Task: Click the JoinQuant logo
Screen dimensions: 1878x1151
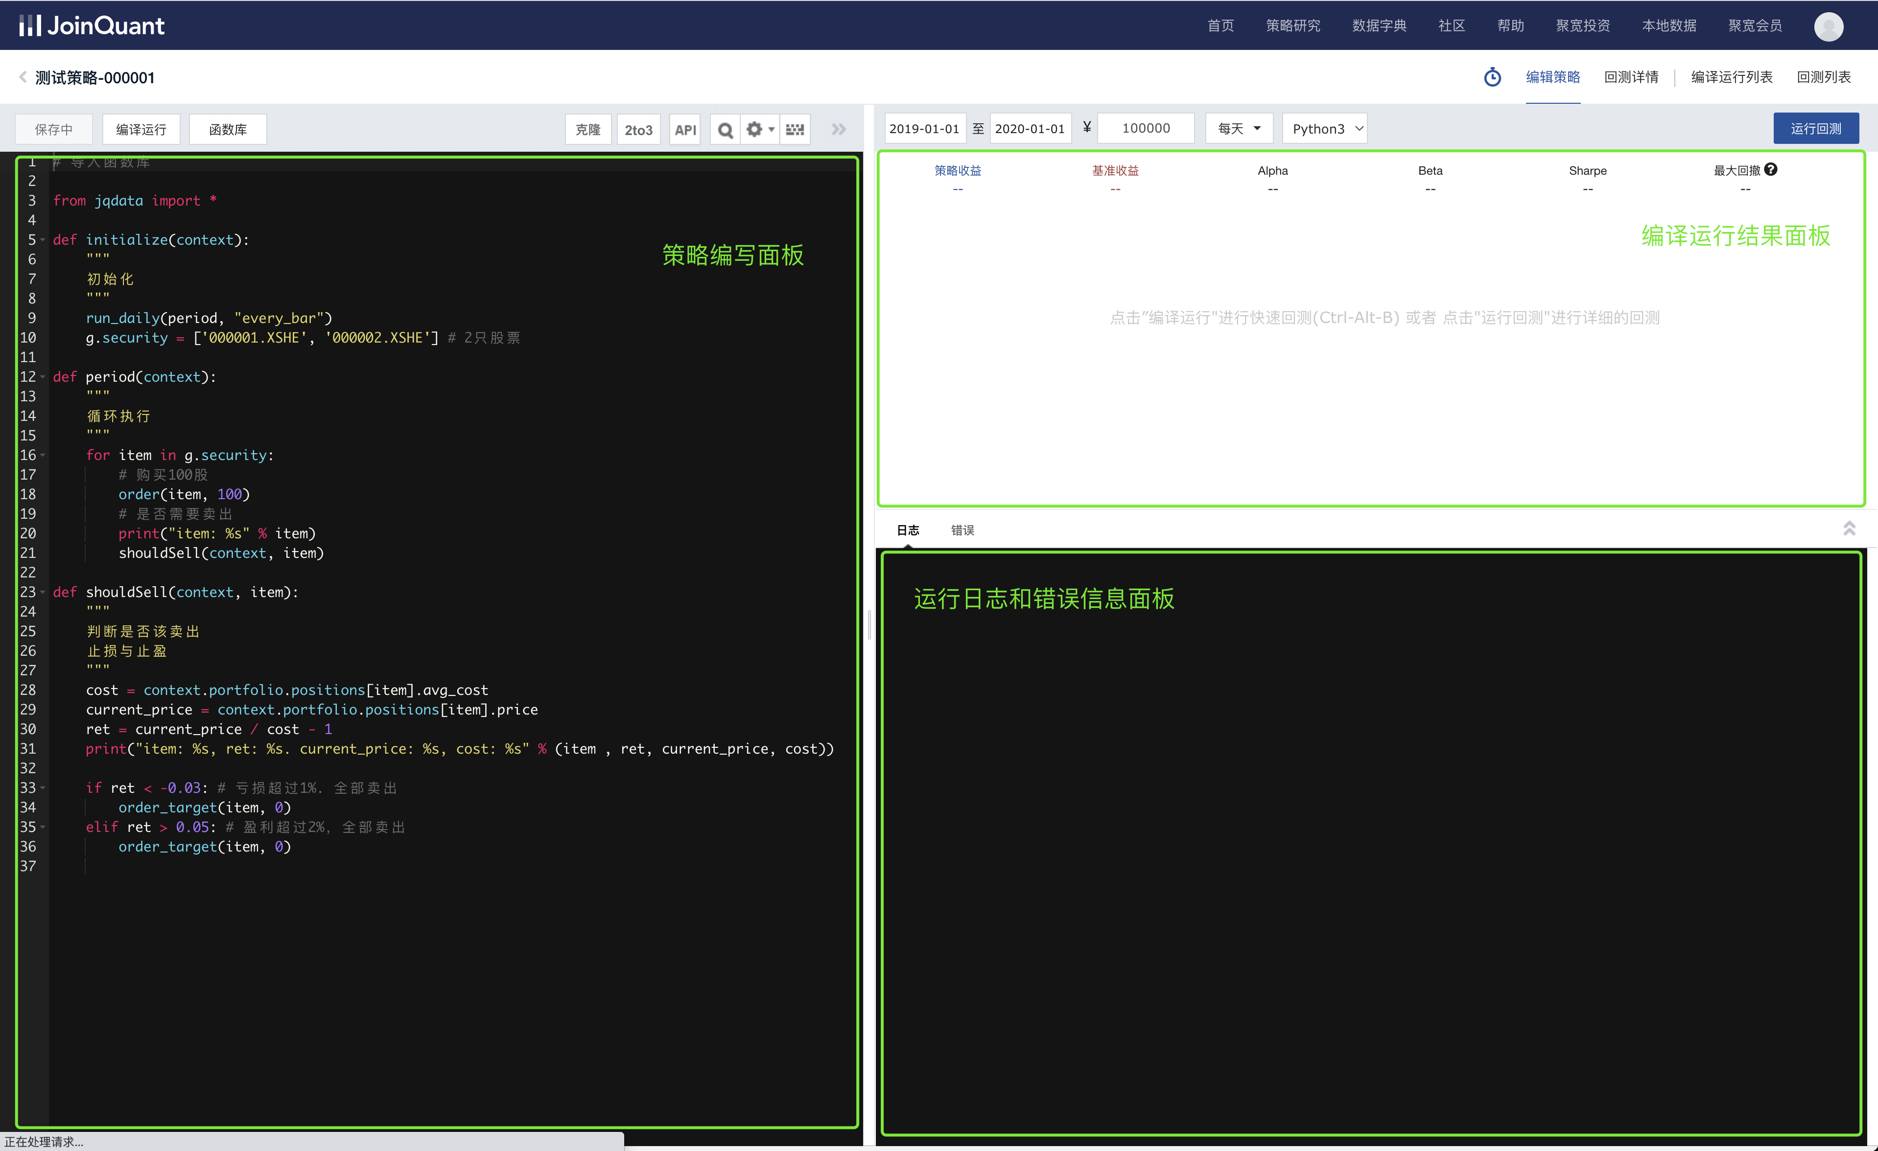Action: click(92, 26)
